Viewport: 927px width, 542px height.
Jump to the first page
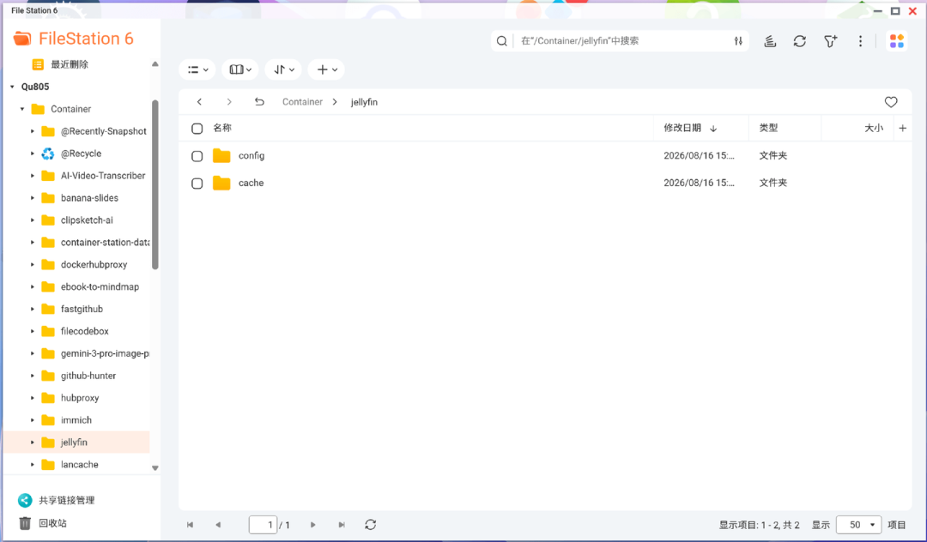[x=190, y=524]
